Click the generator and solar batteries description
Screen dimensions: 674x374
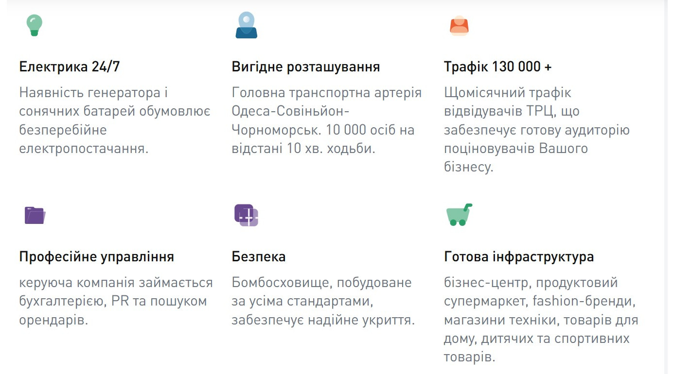point(115,120)
